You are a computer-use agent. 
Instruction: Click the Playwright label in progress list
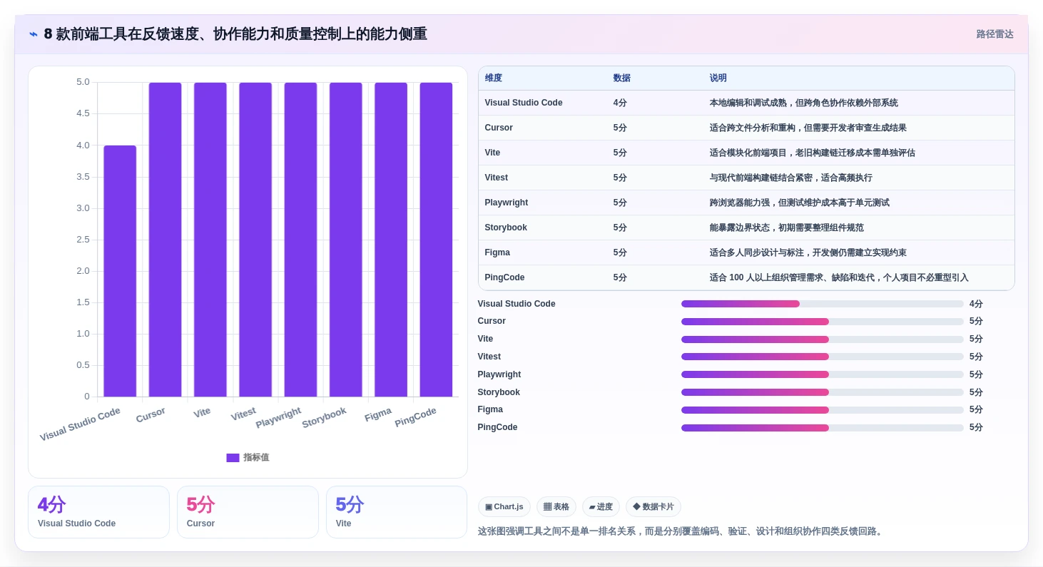click(499, 374)
